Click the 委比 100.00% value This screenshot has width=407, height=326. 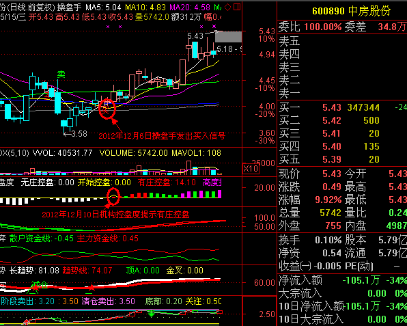322,27
